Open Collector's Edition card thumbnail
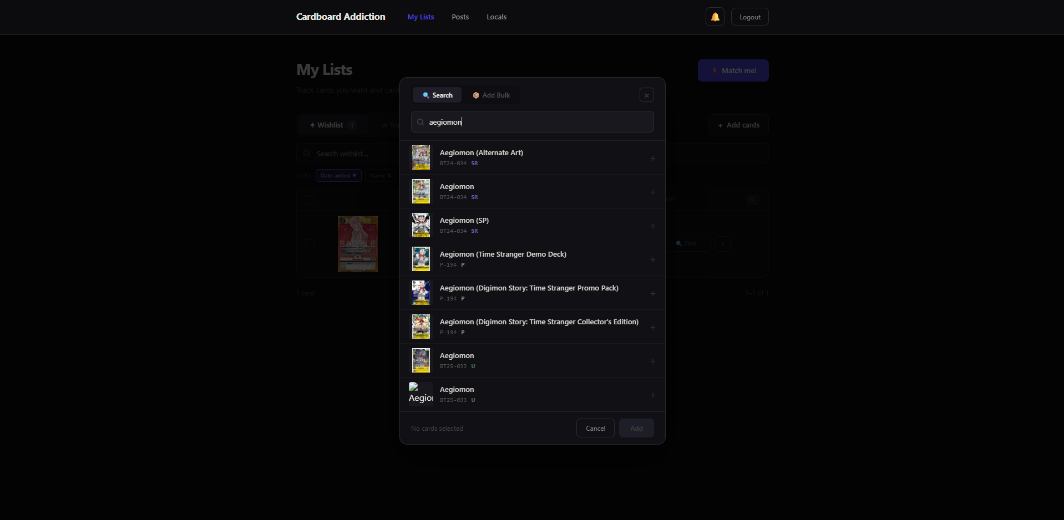Viewport: 1064px width, 520px height. [x=421, y=327]
